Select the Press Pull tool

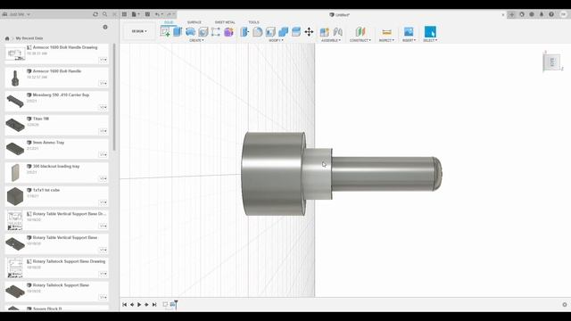[244, 32]
